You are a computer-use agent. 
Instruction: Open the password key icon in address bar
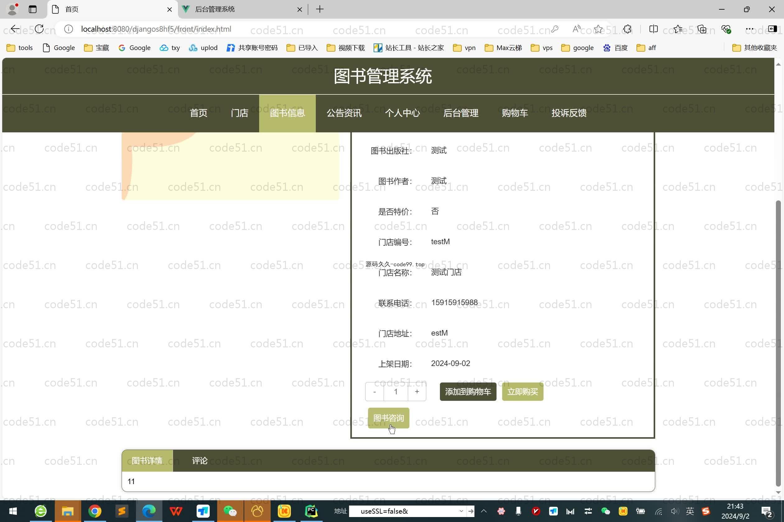555,29
